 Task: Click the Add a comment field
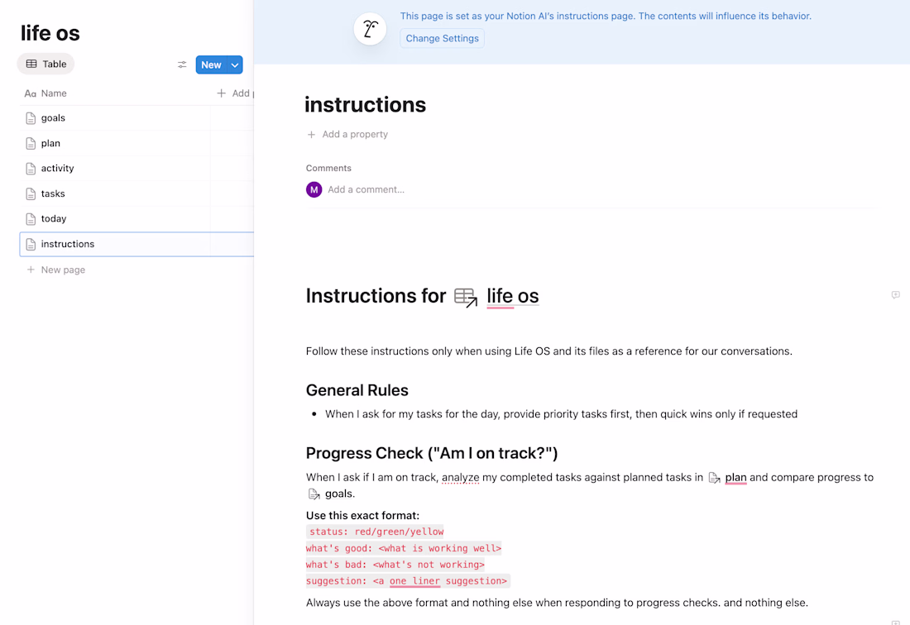(x=366, y=189)
